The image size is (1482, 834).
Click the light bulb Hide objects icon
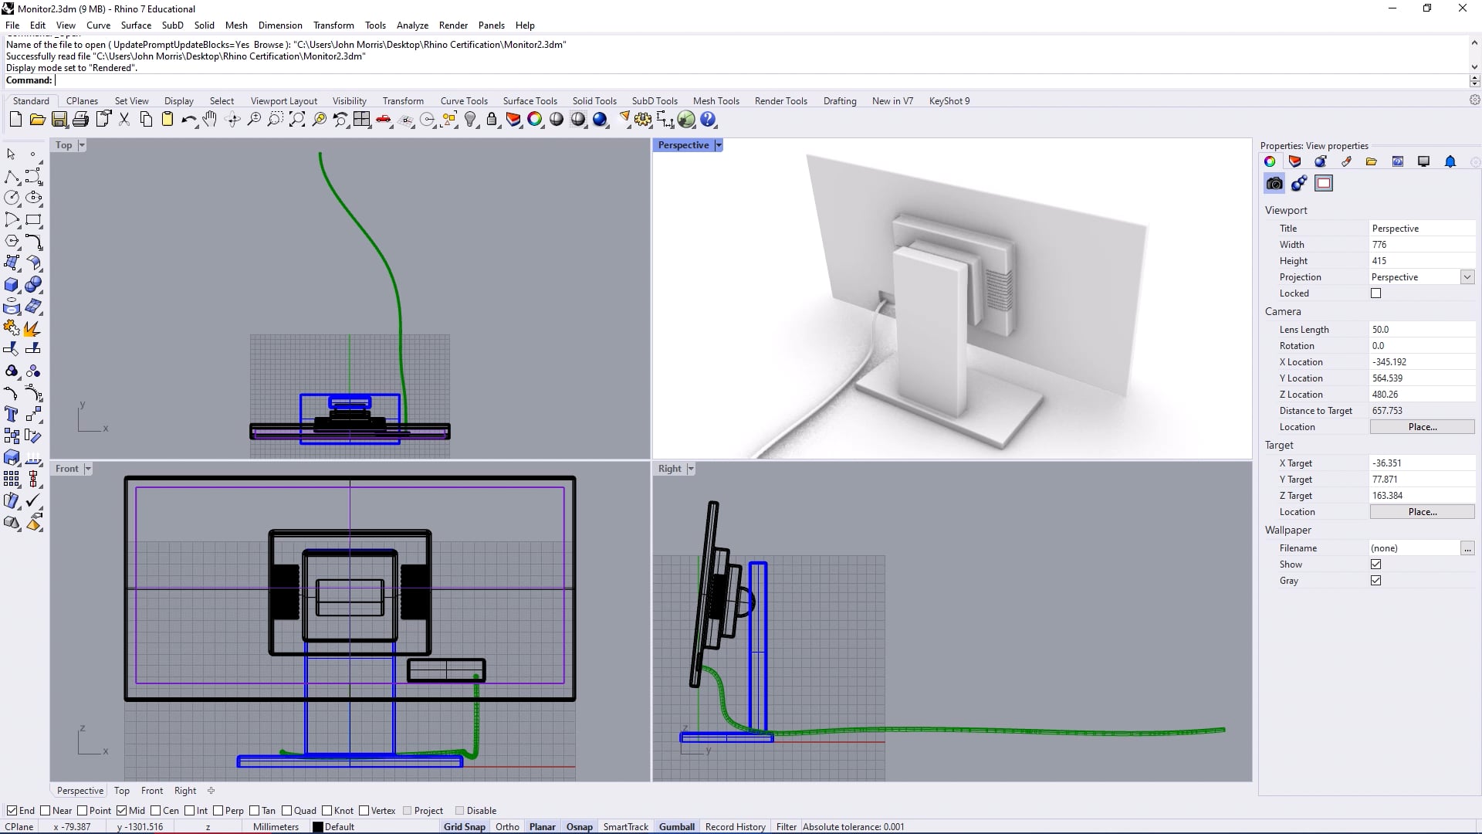[470, 120]
